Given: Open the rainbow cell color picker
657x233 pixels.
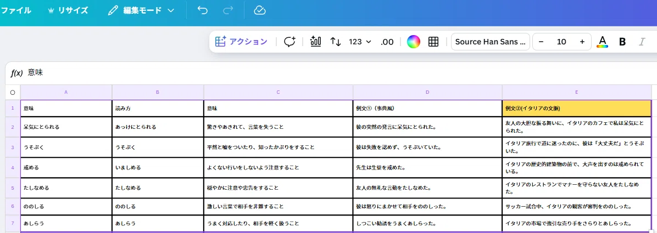Looking at the screenshot, I should click(413, 42).
